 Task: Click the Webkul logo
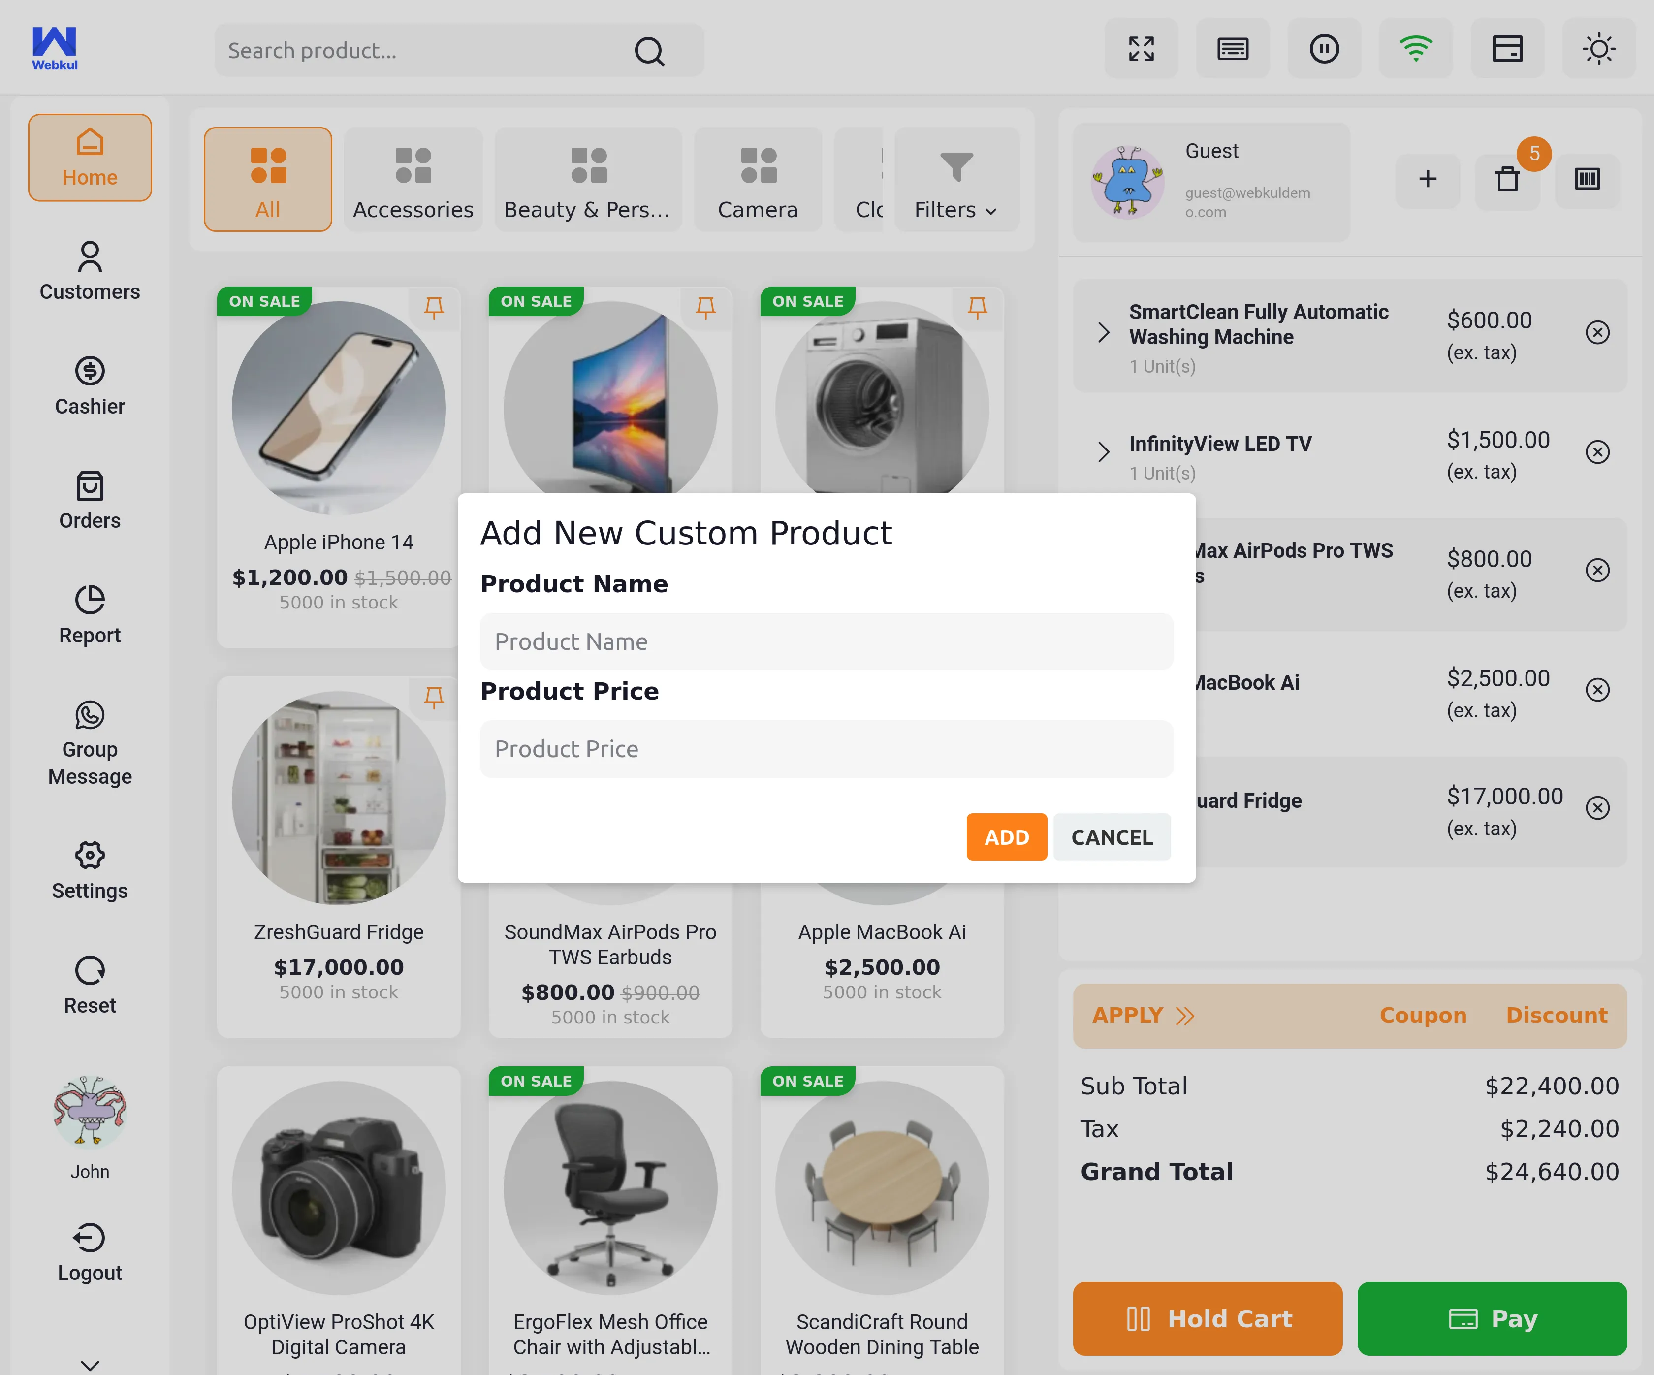pyautogui.click(x=54, y=49)
